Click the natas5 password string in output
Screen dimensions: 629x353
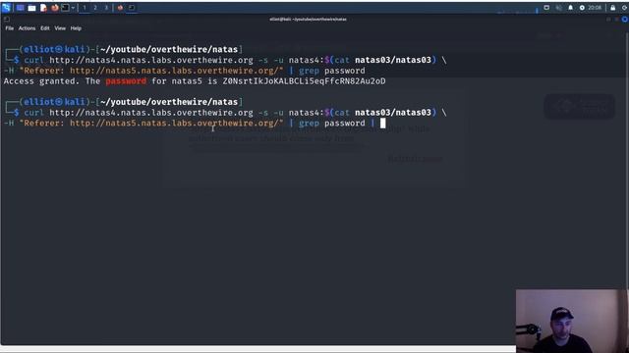pyautogui.click(x=304, y=81)
